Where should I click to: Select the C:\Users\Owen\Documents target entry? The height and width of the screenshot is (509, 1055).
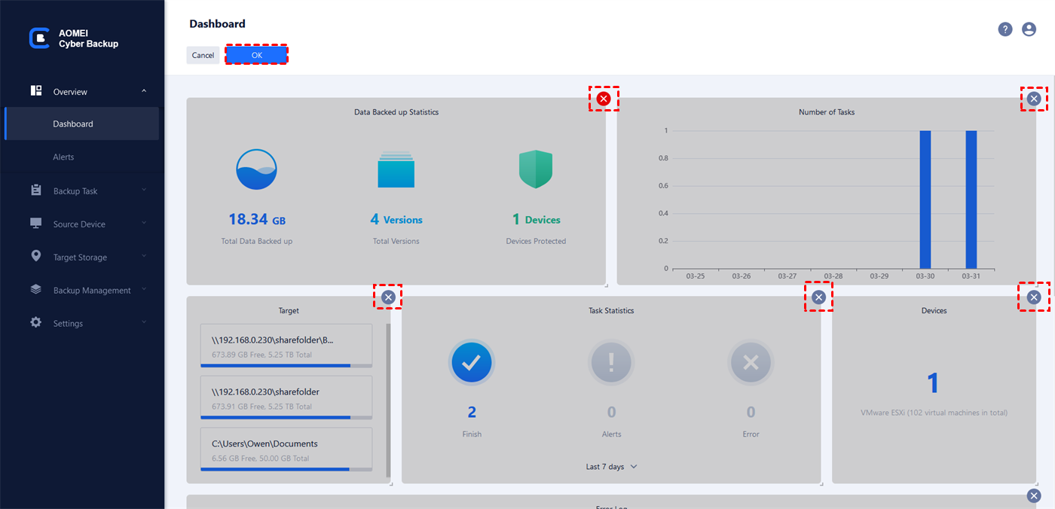tap(286, 450)
